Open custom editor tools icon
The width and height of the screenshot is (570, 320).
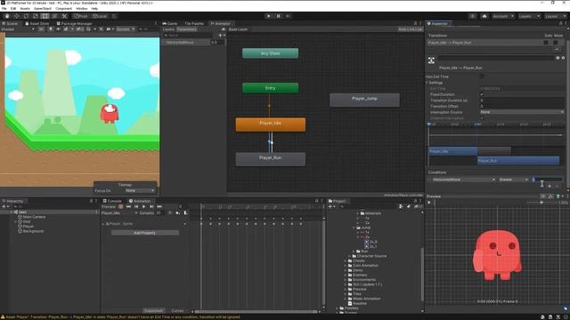pos(64,16)
